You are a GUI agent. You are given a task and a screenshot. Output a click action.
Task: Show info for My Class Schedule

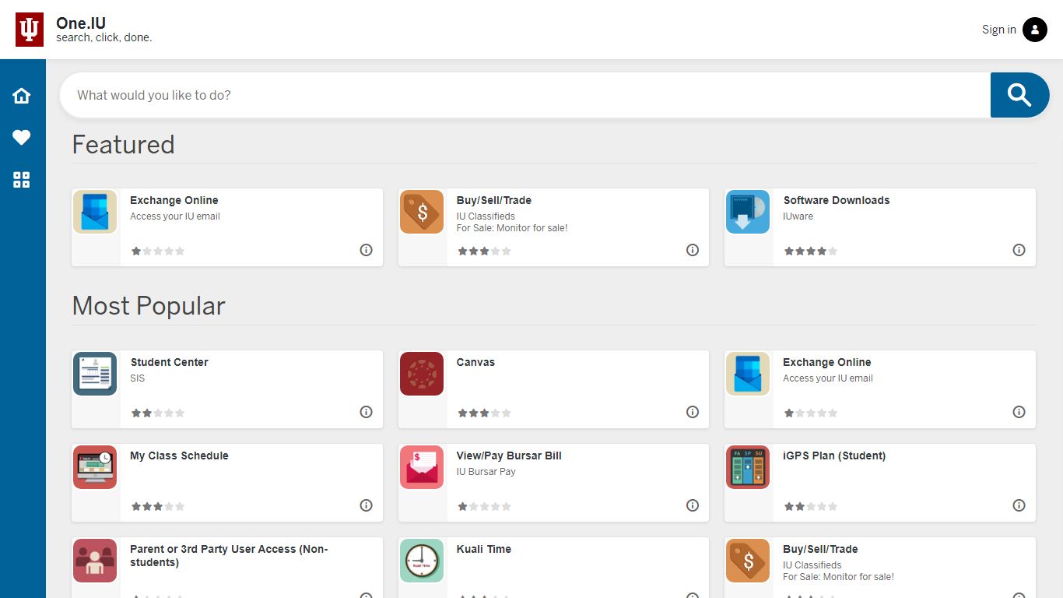[x=367, y=505]
